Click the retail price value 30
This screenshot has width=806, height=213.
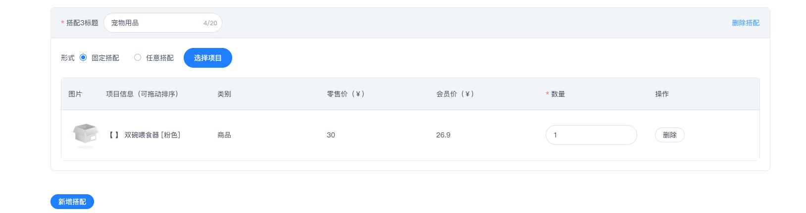331,135
